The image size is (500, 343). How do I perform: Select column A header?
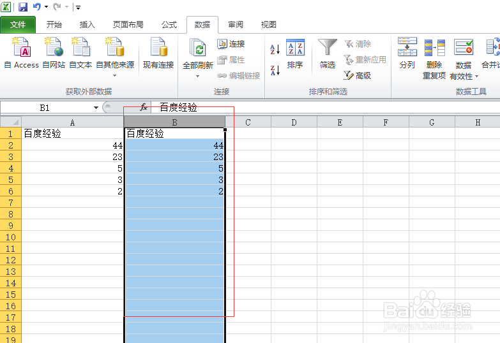tap(72, 122)
